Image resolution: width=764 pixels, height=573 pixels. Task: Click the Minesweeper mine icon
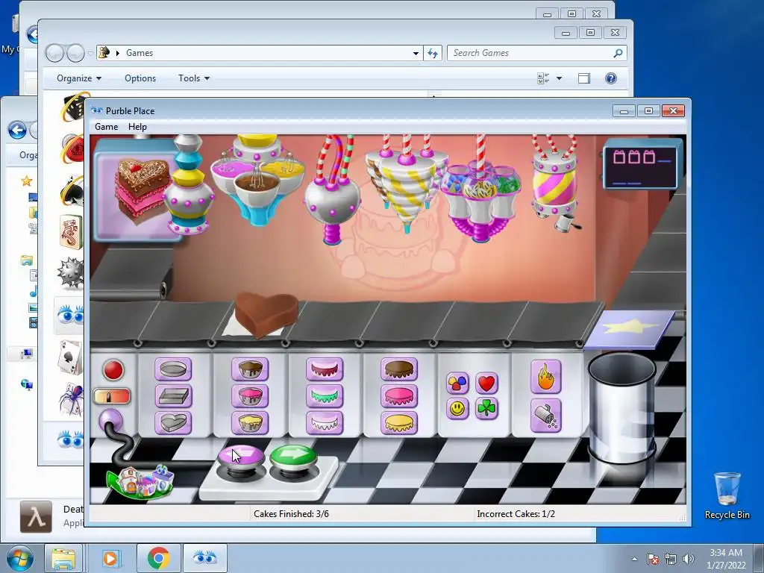point(70,273)
